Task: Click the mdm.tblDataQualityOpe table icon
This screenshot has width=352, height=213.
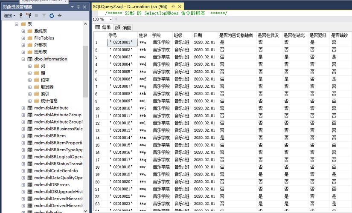Action: (x=30, y=178)
